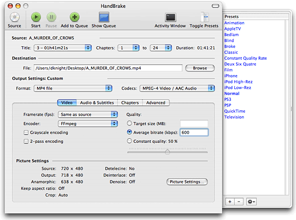Click the Browse button

tap(200, 68)
